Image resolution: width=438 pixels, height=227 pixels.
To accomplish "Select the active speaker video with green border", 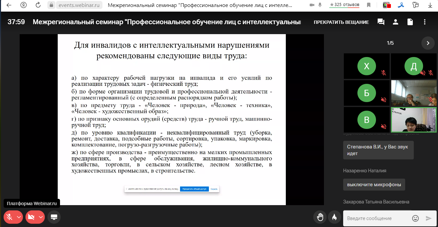I will point(414,120).
